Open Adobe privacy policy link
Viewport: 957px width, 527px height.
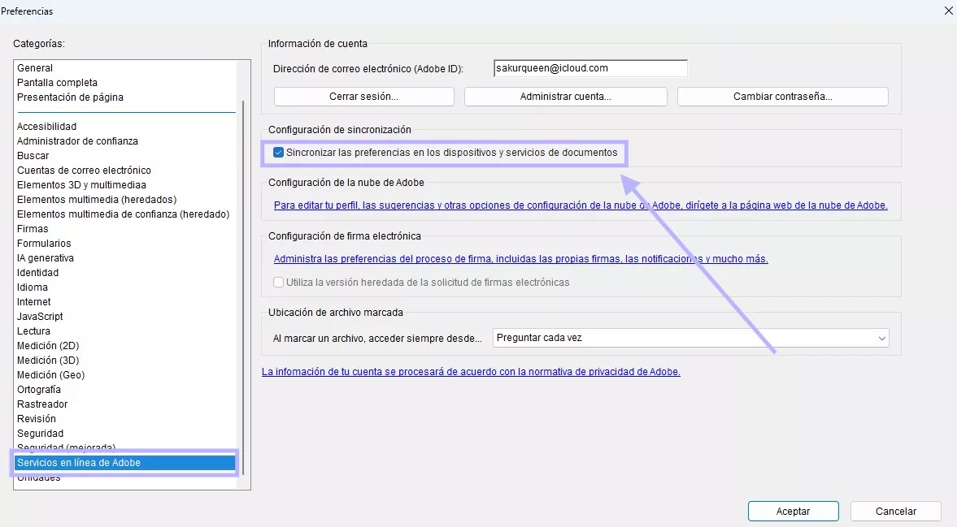point(471,372)
